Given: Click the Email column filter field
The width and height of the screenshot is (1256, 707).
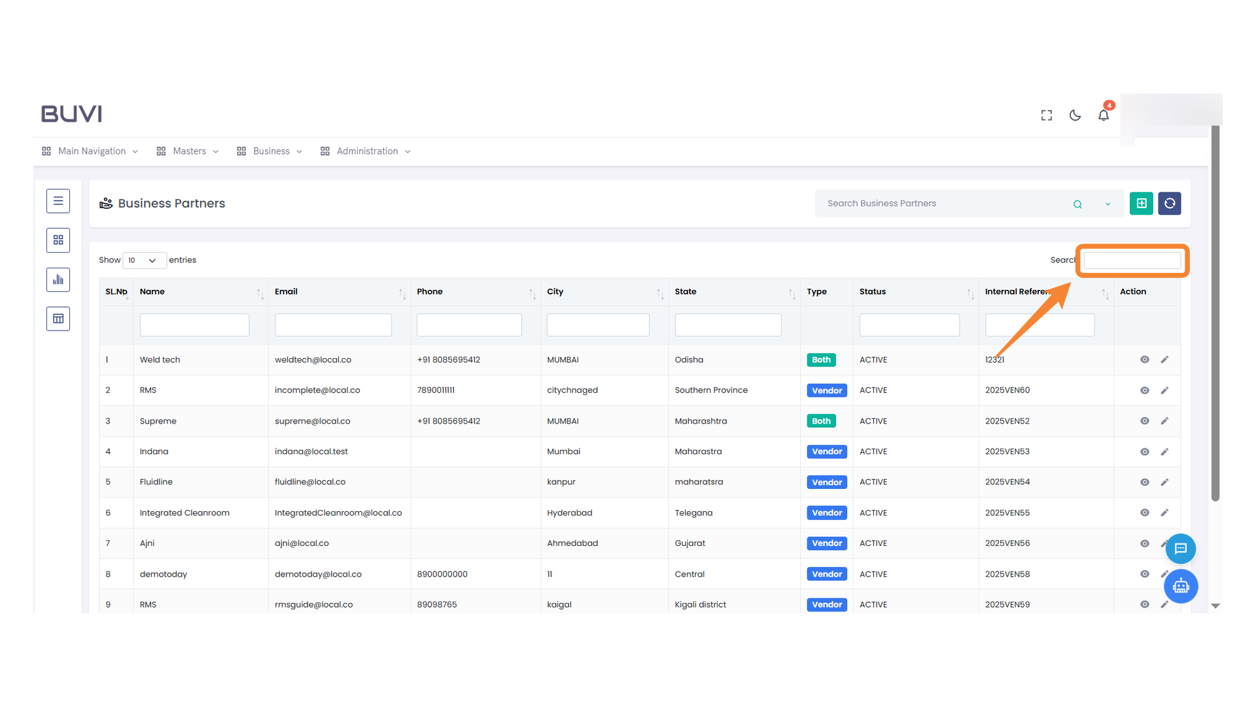Looking at the screenshot, I should (333, 325).
